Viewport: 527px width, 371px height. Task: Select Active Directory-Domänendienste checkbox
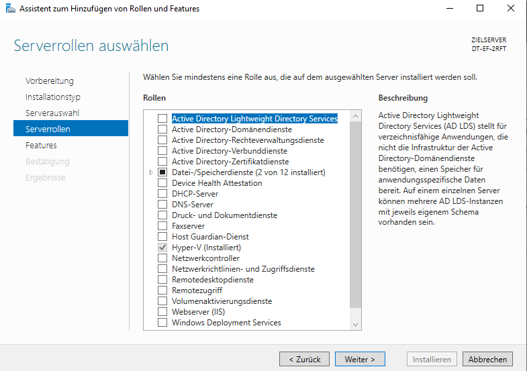(x=162, y=129)
